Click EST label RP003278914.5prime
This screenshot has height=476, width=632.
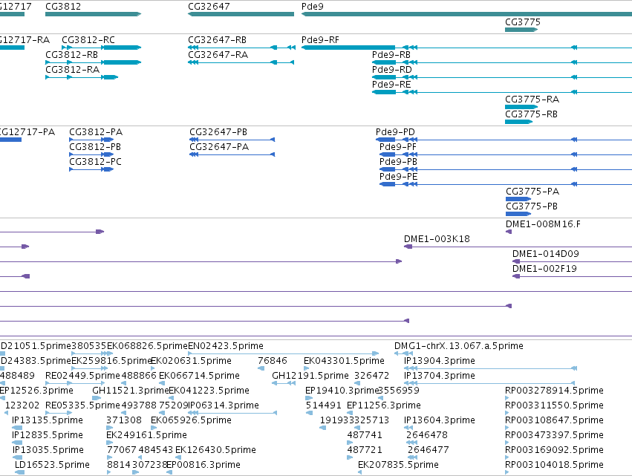pyautogui.click(x=554, y=391)
